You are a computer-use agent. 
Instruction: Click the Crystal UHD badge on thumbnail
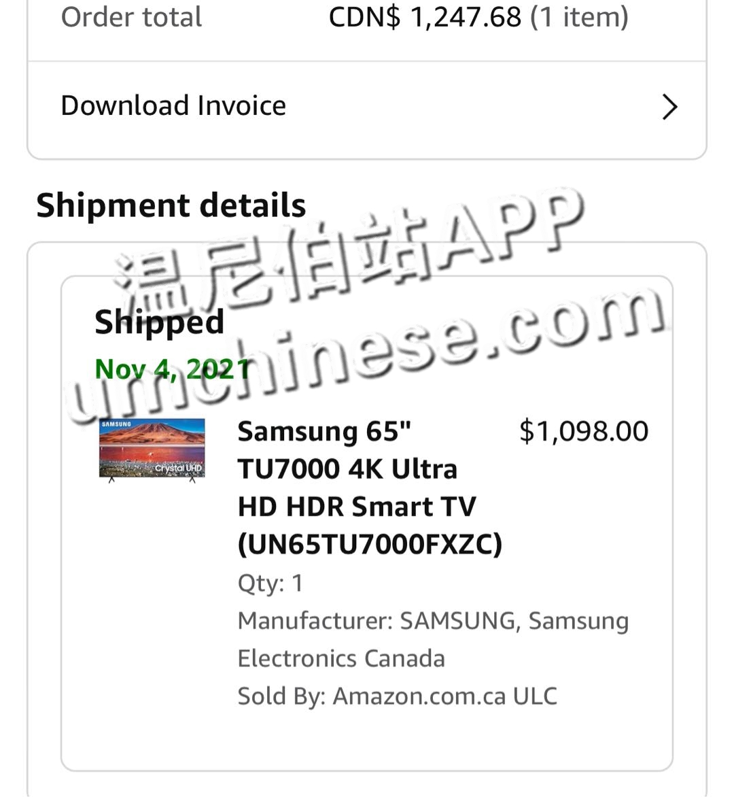click(178, 469)
